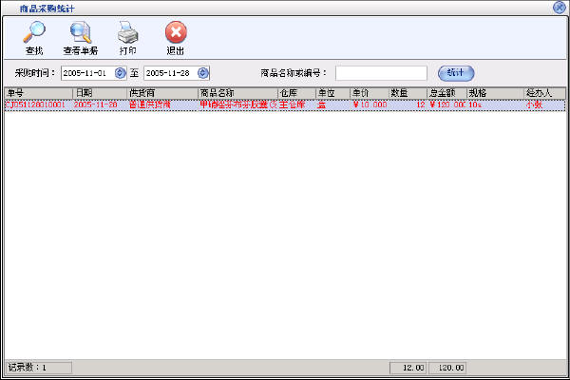Sort by 单号 column header
The image size is (570, 380).
point(38,93)
